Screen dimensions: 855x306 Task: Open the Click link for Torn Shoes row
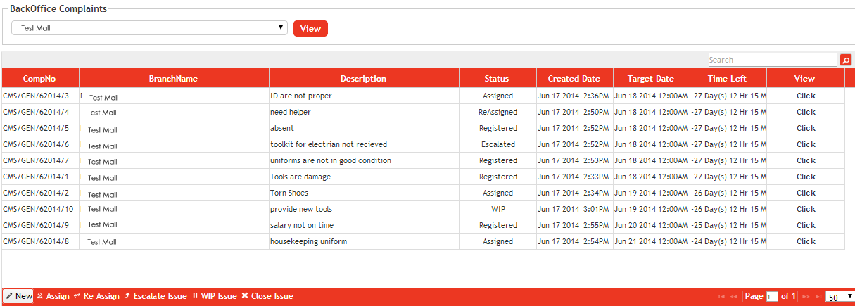(x=806, y=193)
